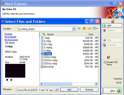Go to My Computer
The image size is (124, 95).
pos(10,37)
